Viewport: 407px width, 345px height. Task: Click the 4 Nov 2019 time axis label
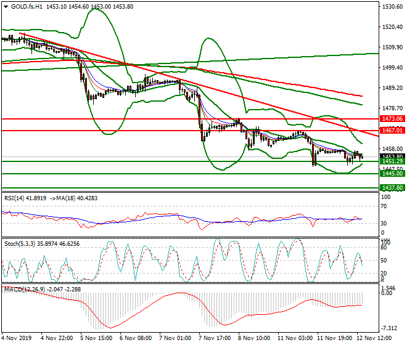pos(17,338)
